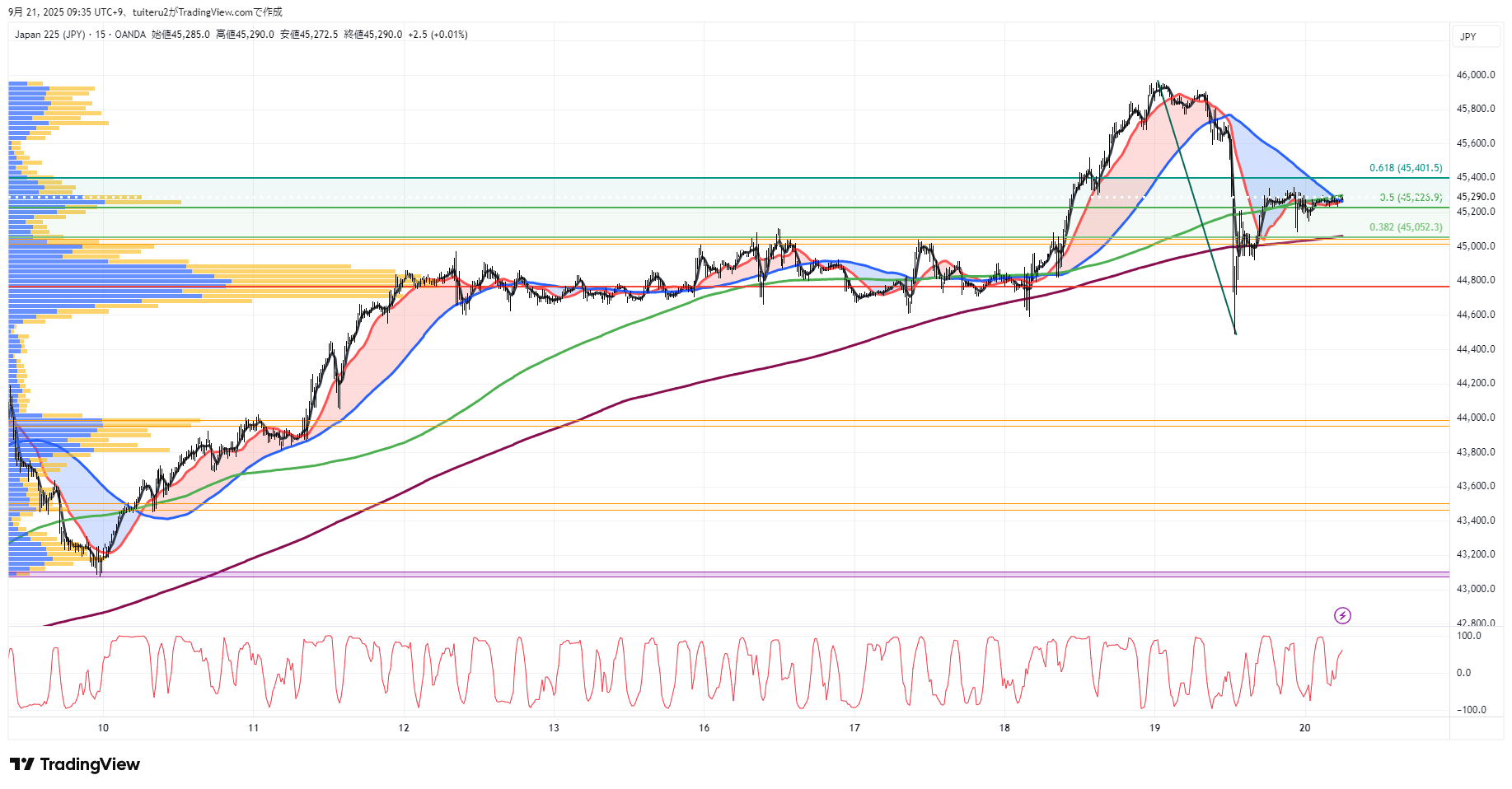
Task: Click the 100.0 oscillator scale label
Action: (1468, 636)
